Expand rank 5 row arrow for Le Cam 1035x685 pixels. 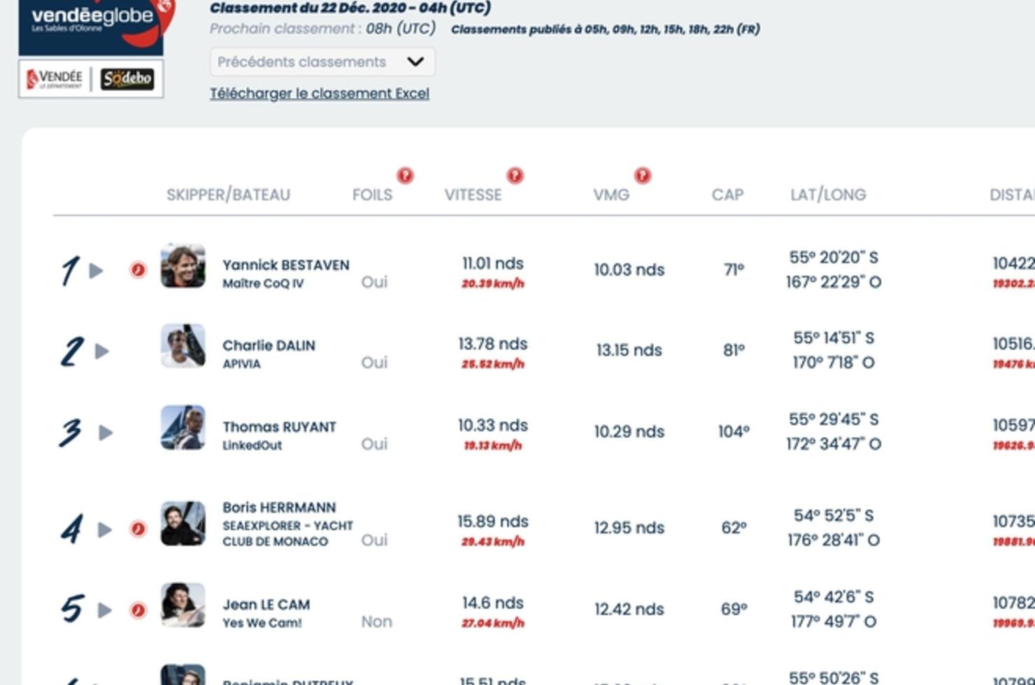[x=105, y=610]
